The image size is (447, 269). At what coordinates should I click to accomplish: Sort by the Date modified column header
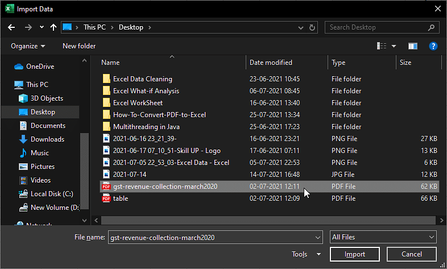tap(271, 63)
